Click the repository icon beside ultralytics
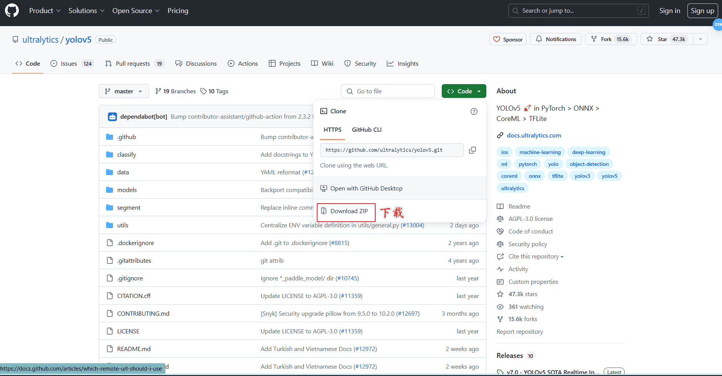The image size is (722, 376). tap(15, 40)
